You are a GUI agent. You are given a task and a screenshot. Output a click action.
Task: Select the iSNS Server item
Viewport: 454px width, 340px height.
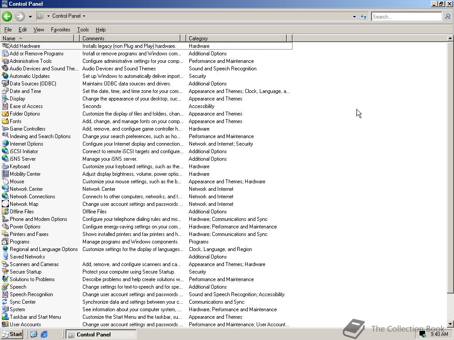click(23, 159)
